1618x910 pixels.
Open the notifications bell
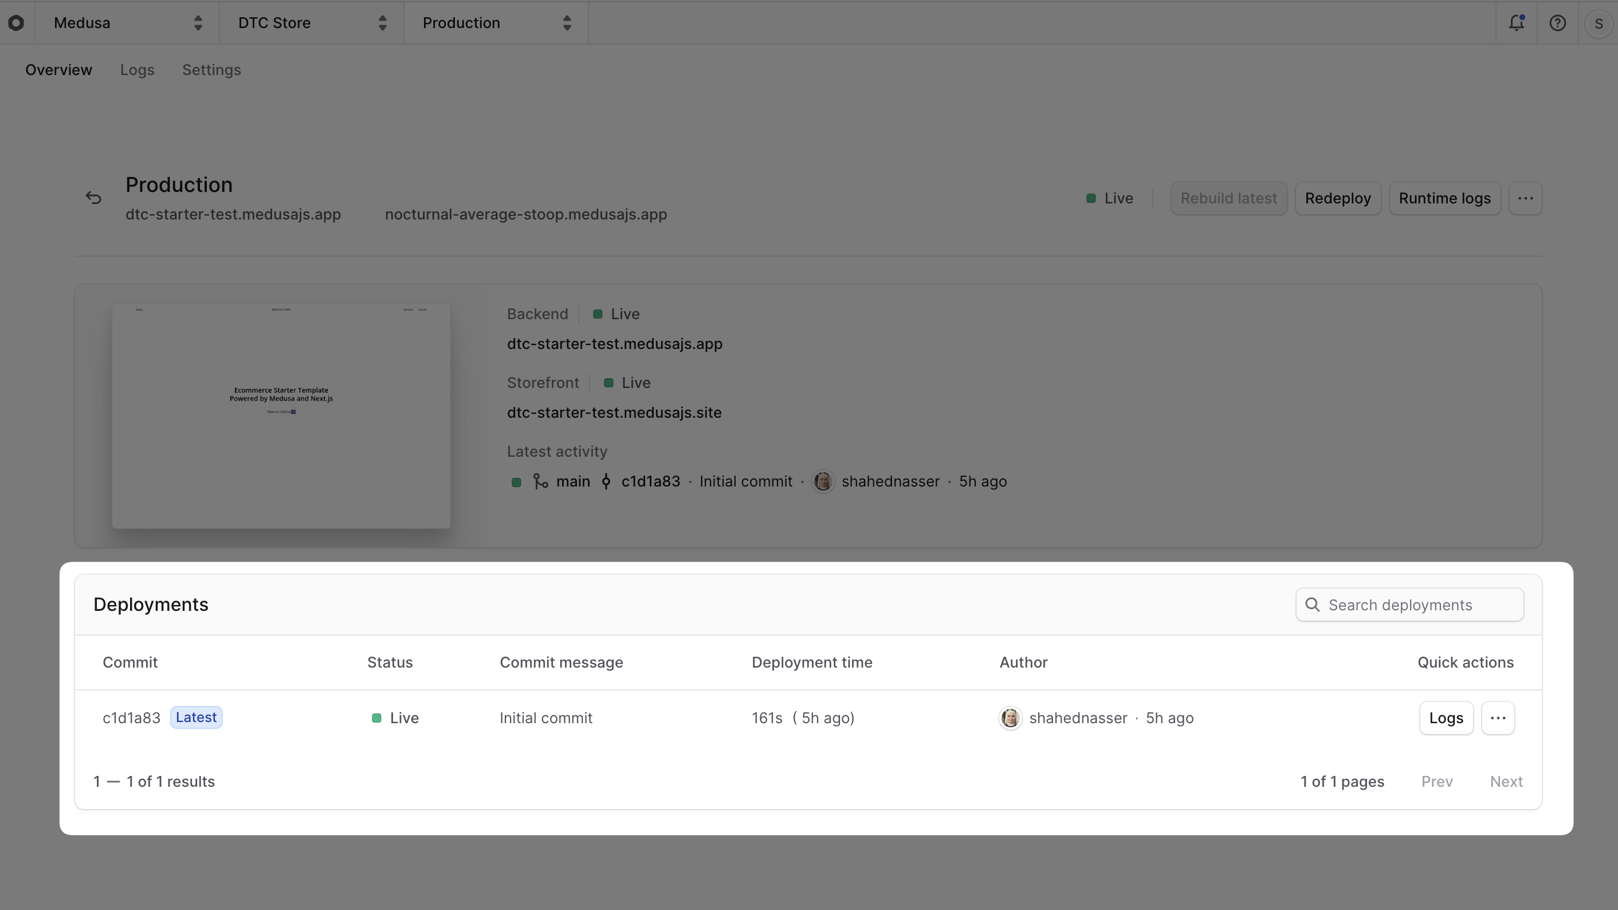tap(1516, 22)
